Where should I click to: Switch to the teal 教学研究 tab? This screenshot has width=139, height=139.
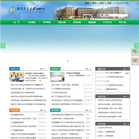[x=55, y=110]
